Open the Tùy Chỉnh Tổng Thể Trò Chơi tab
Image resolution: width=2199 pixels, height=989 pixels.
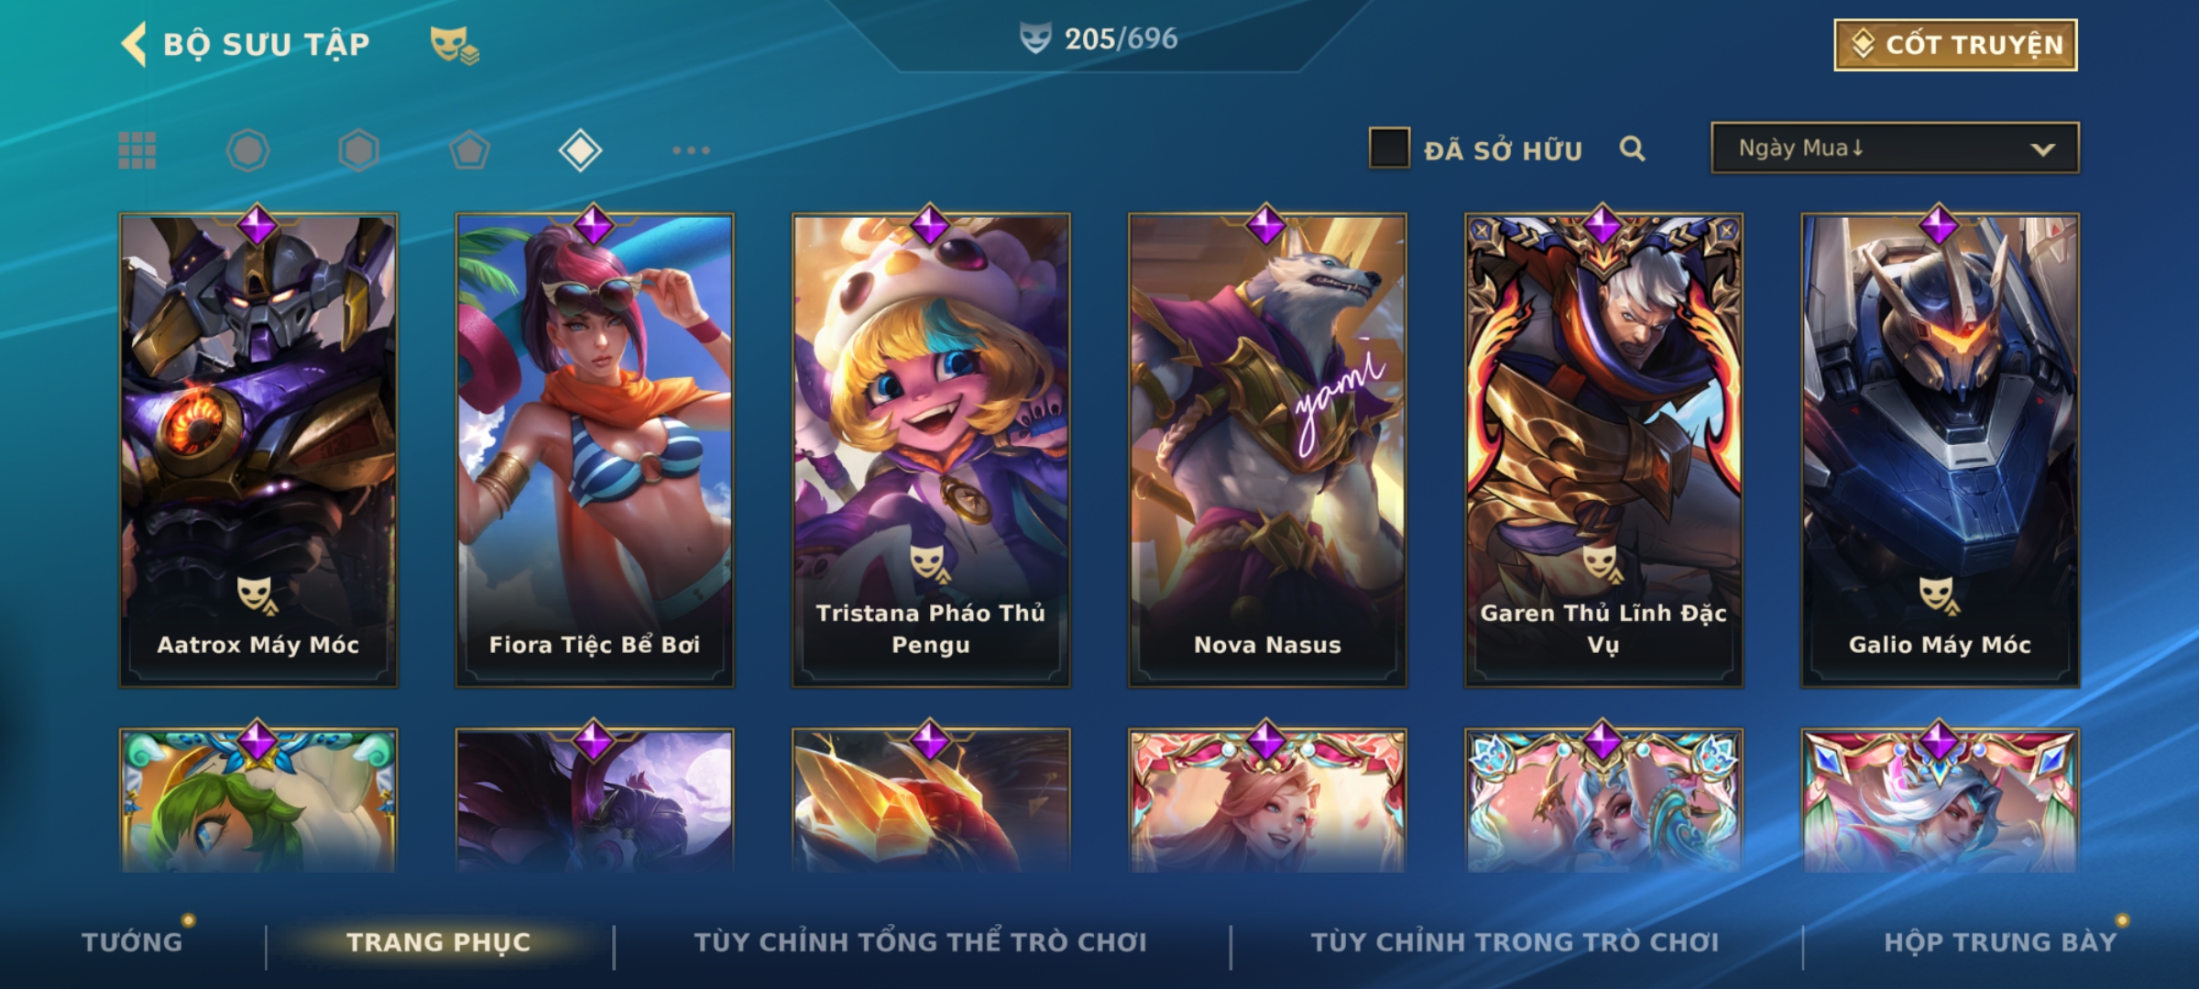tap(920, 942)
